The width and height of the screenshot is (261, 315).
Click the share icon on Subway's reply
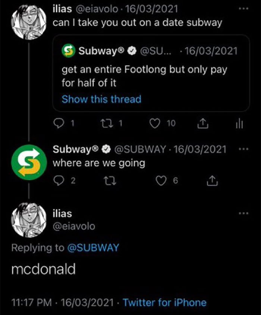click(213, 180)
